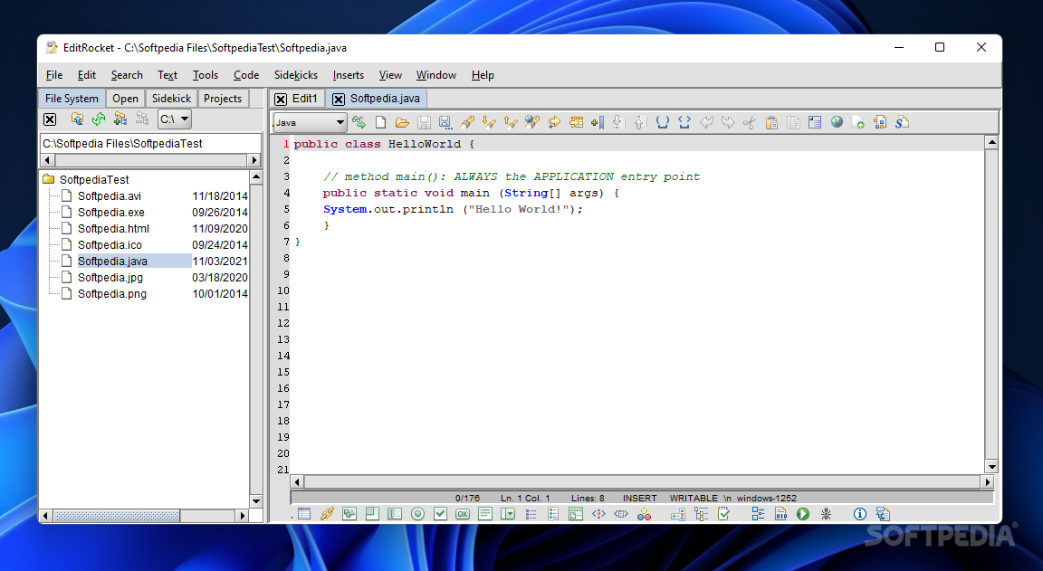Close the Edit1 tab with its X box
This screenshot has height=571, width=1043.
(x=281, y=99)
